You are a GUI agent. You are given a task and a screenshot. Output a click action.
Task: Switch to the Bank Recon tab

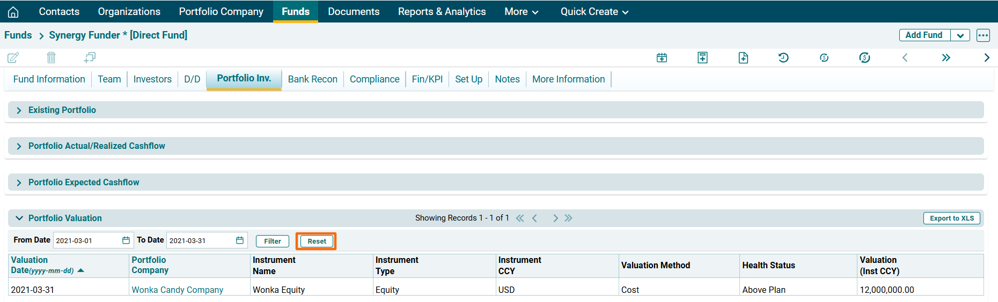coord(312,79)
